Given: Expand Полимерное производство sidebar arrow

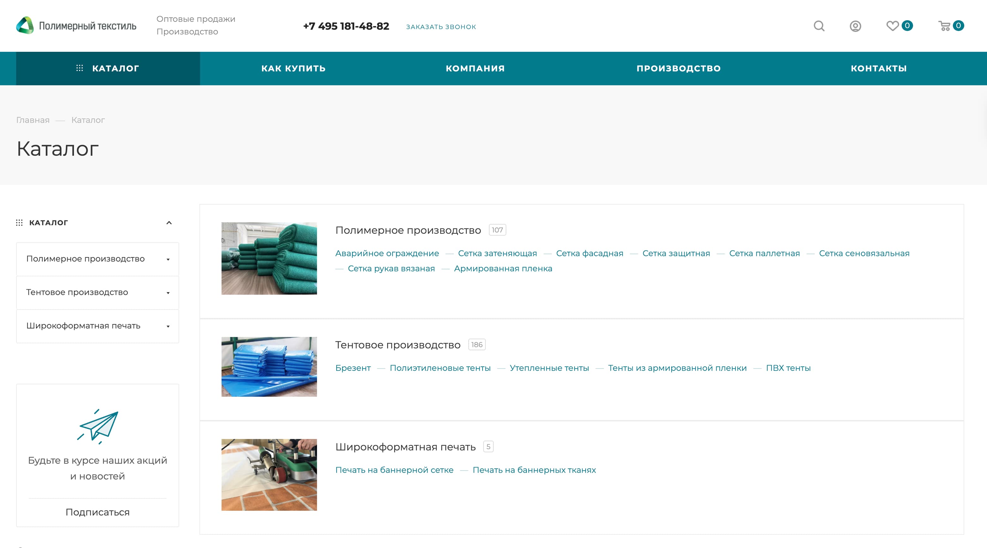Looking at the screenshot, I should coord(168,259).
